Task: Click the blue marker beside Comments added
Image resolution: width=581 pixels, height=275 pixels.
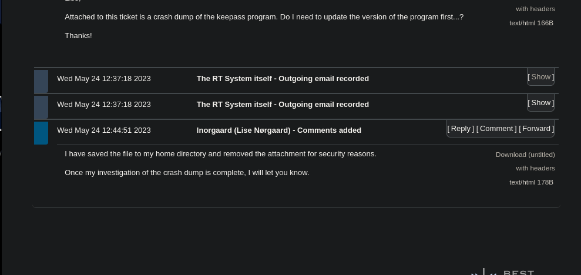Action: point(41,133)
